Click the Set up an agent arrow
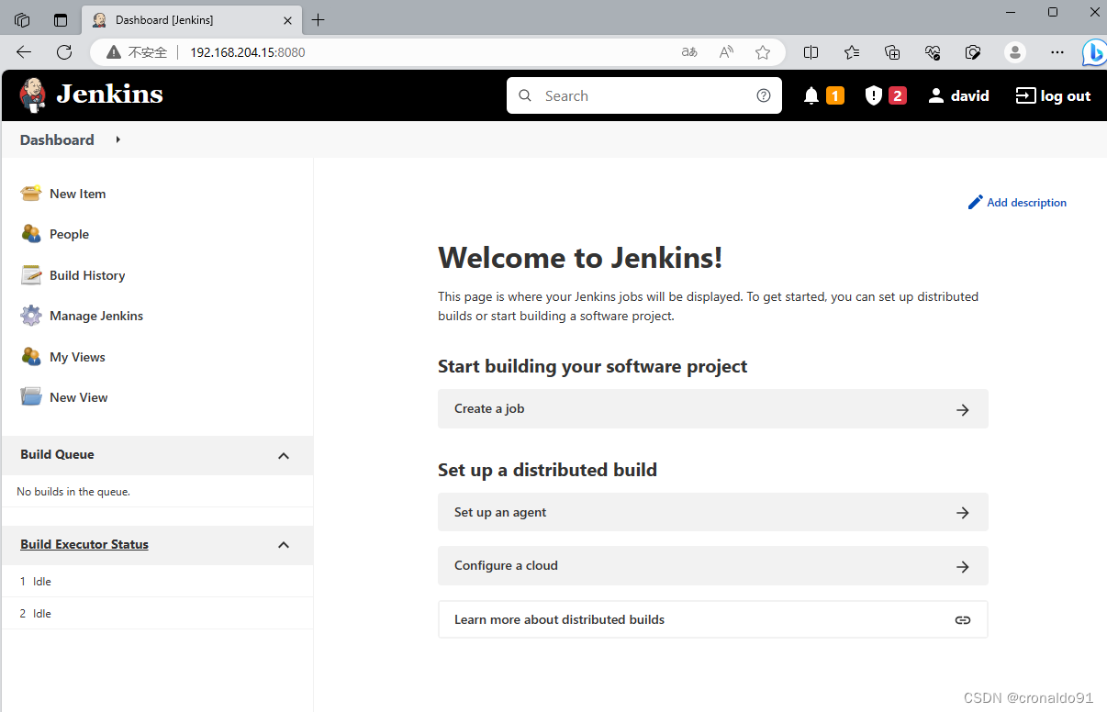 point(963,513)
